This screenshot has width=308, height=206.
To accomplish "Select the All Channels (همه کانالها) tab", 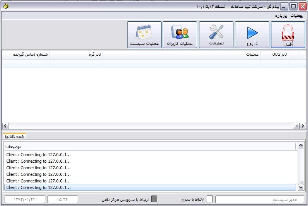I will click(15, 136).
